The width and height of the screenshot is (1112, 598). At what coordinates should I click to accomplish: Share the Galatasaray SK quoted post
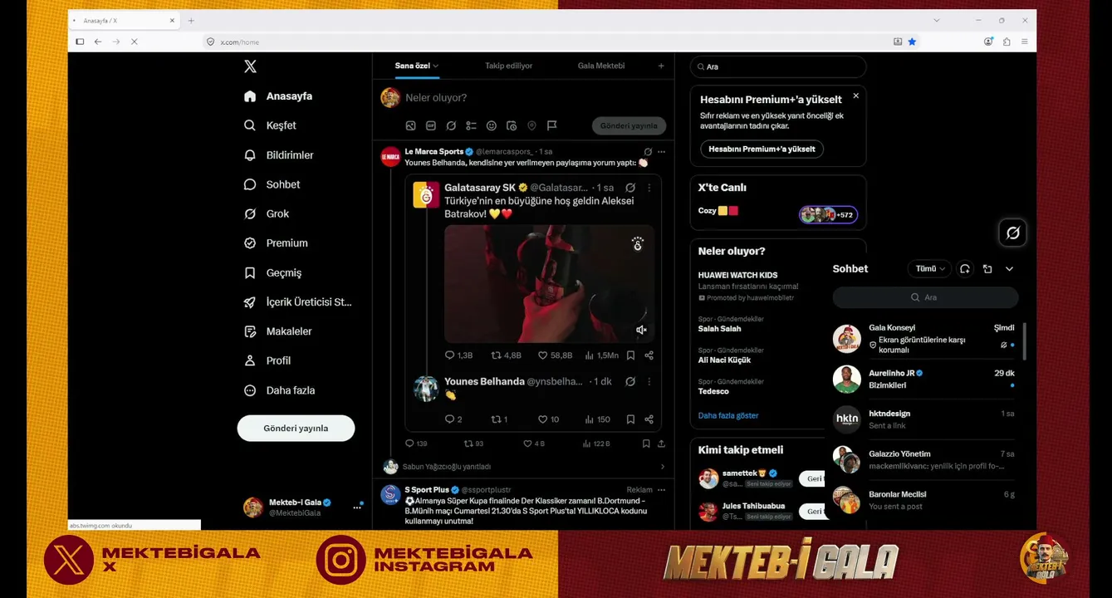pos(649,355)
